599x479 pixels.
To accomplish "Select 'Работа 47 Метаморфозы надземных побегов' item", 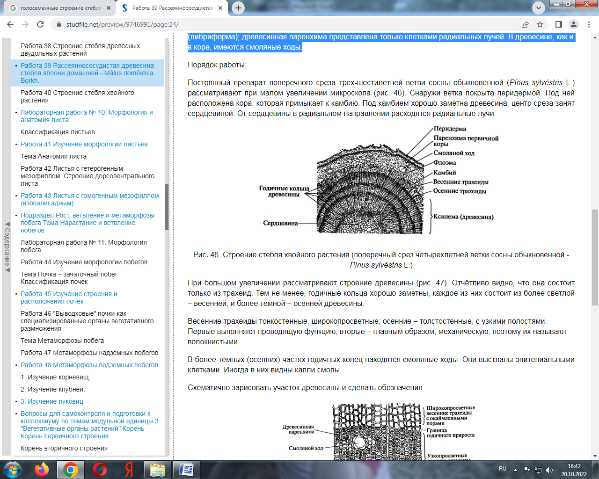I will (89, 353).
